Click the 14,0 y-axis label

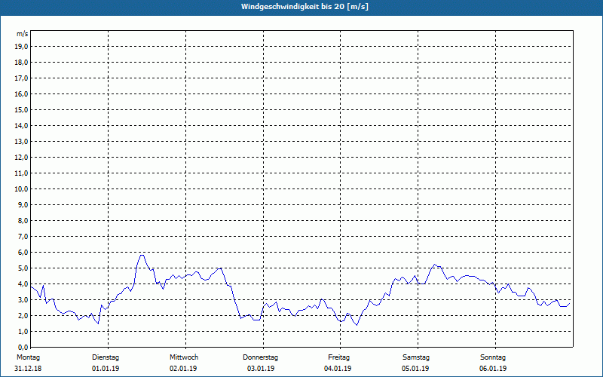coord(21,125)
